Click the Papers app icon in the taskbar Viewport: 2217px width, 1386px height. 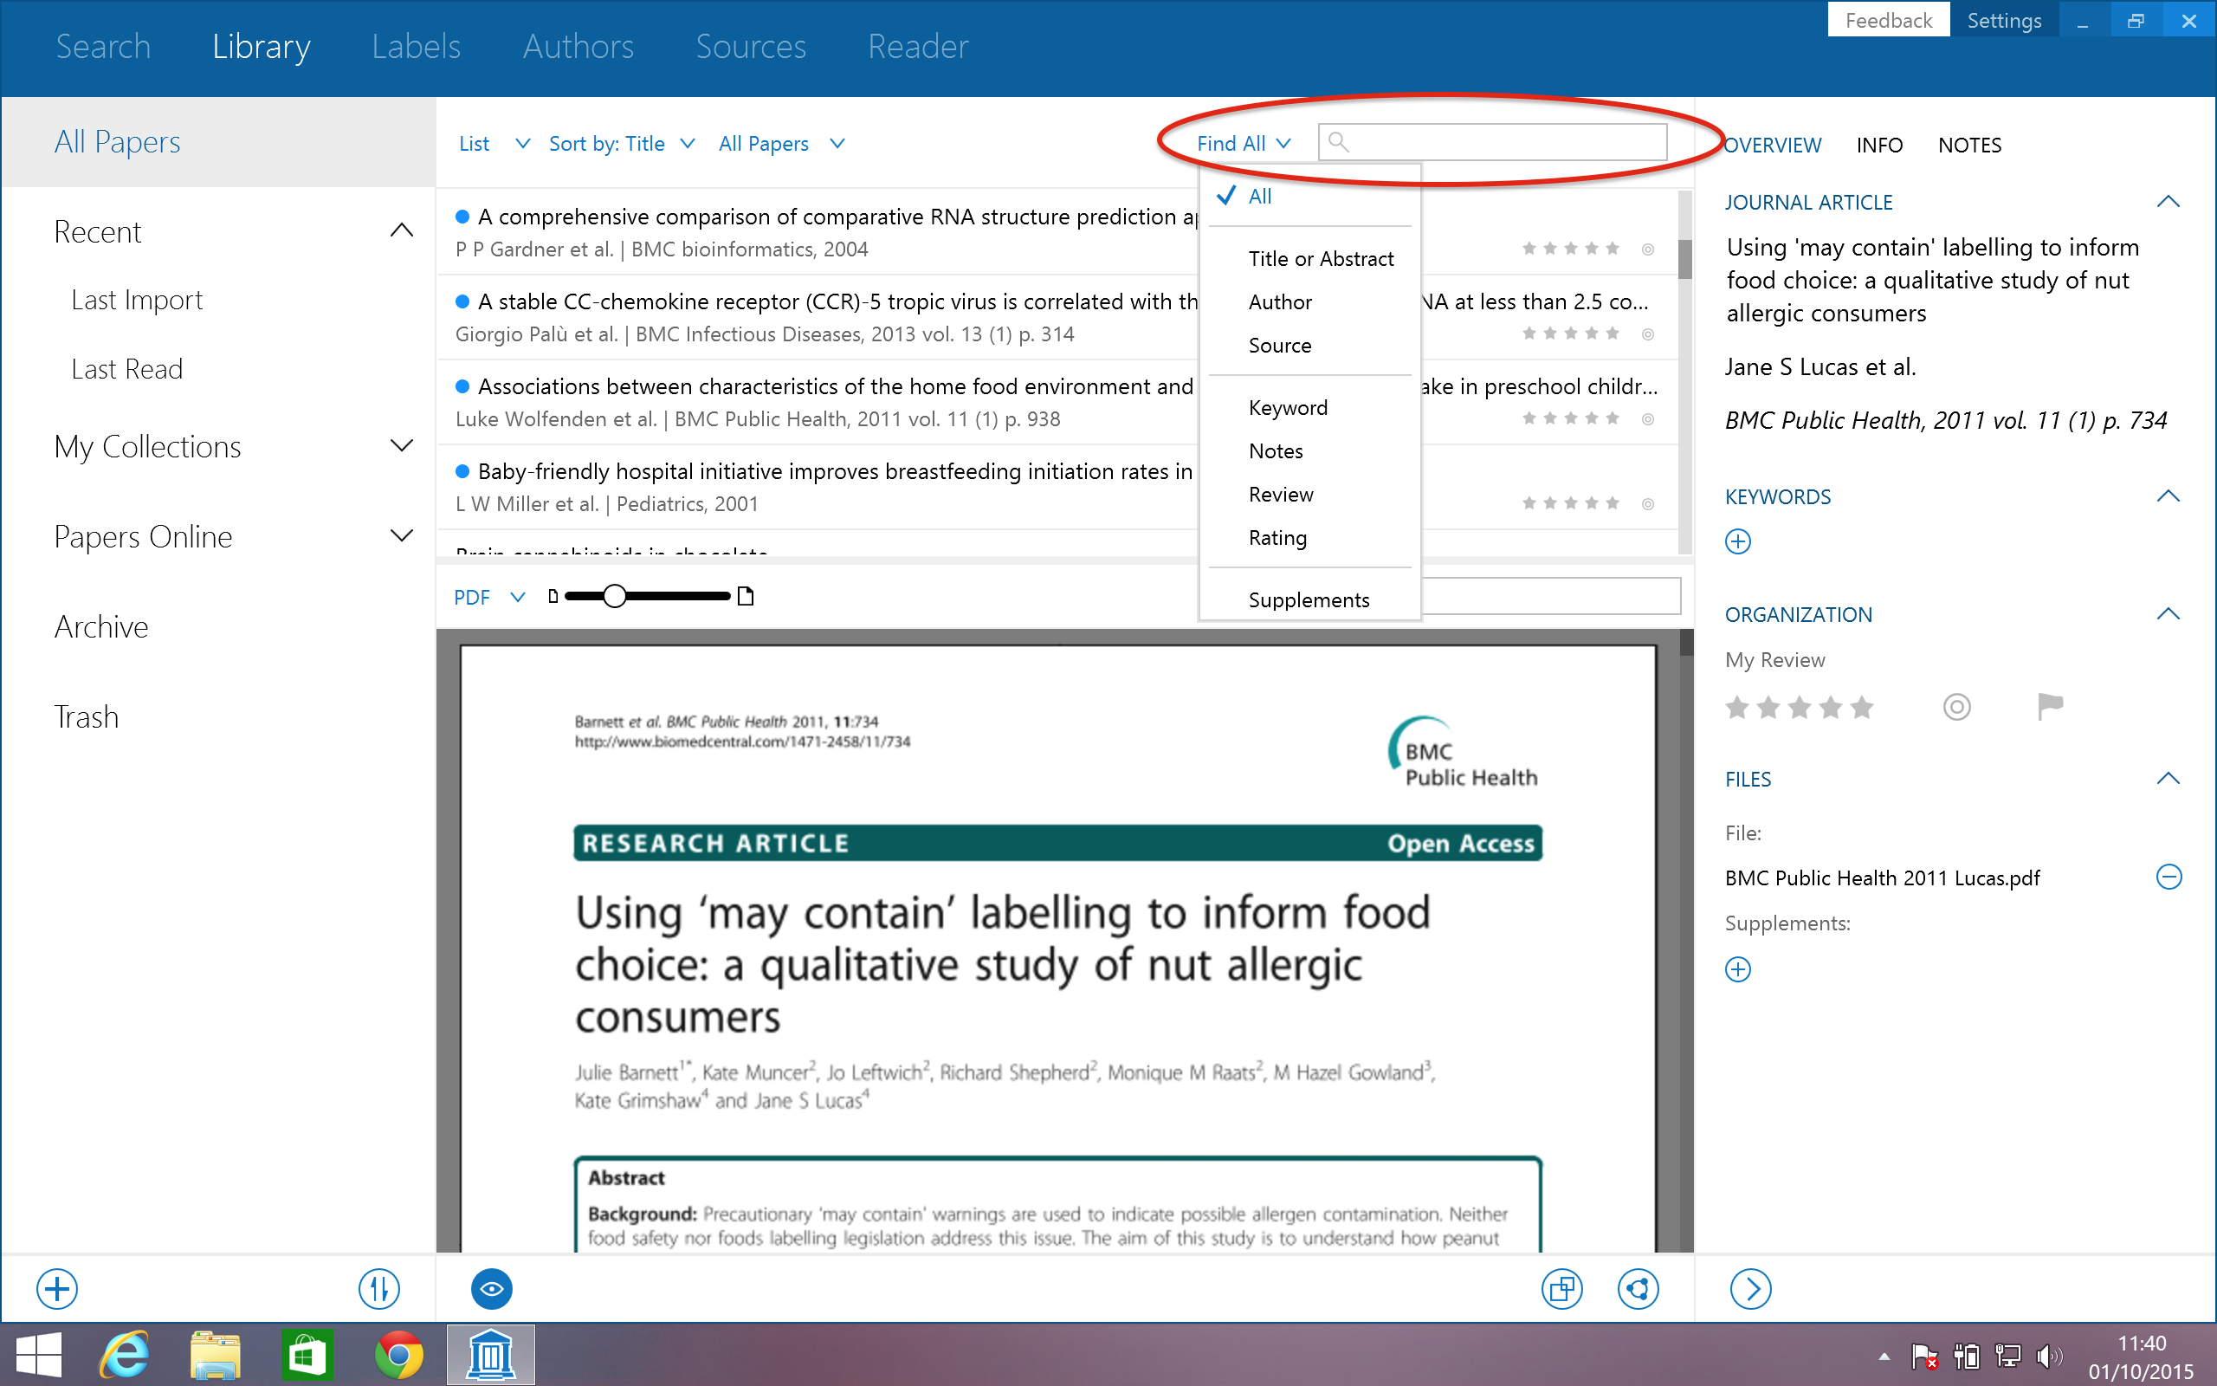tap(491, 1355)
